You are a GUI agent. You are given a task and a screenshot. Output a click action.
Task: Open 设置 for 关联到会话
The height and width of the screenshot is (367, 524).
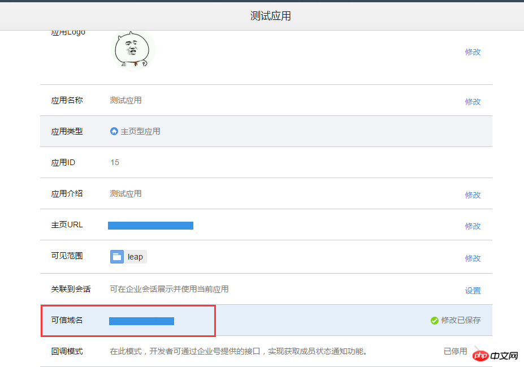point(473,290)
